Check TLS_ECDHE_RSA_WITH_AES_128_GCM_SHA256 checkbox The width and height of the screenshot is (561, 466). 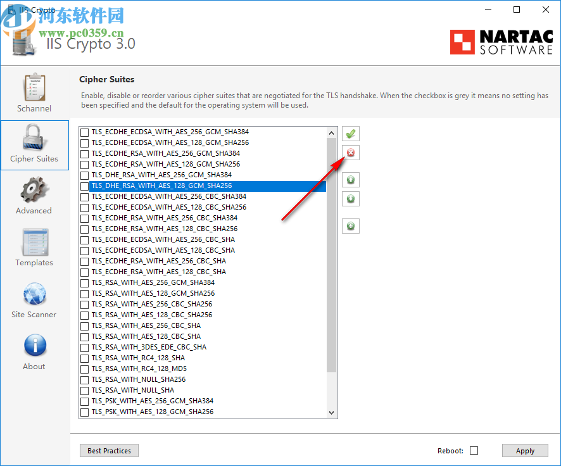click(84, 165)
